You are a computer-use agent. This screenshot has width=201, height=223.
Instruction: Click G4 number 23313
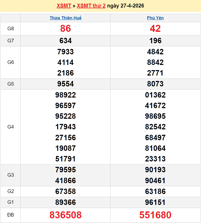(155, 159)
